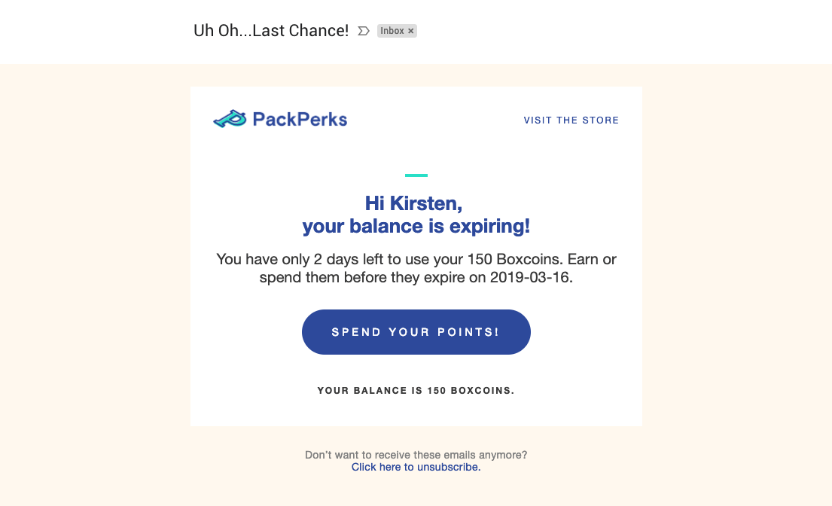
Task: Open 'Click here to unsubscribe' link
Action: (x=416, y=468)
